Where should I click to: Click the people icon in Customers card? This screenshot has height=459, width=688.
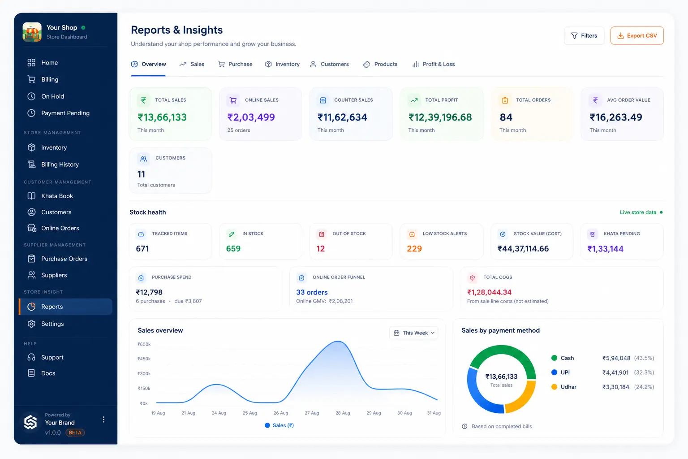(143, 158)
